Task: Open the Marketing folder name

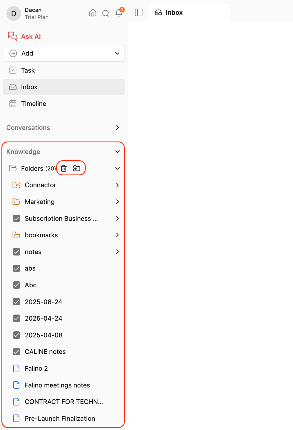Action: [x=40, y=202]
